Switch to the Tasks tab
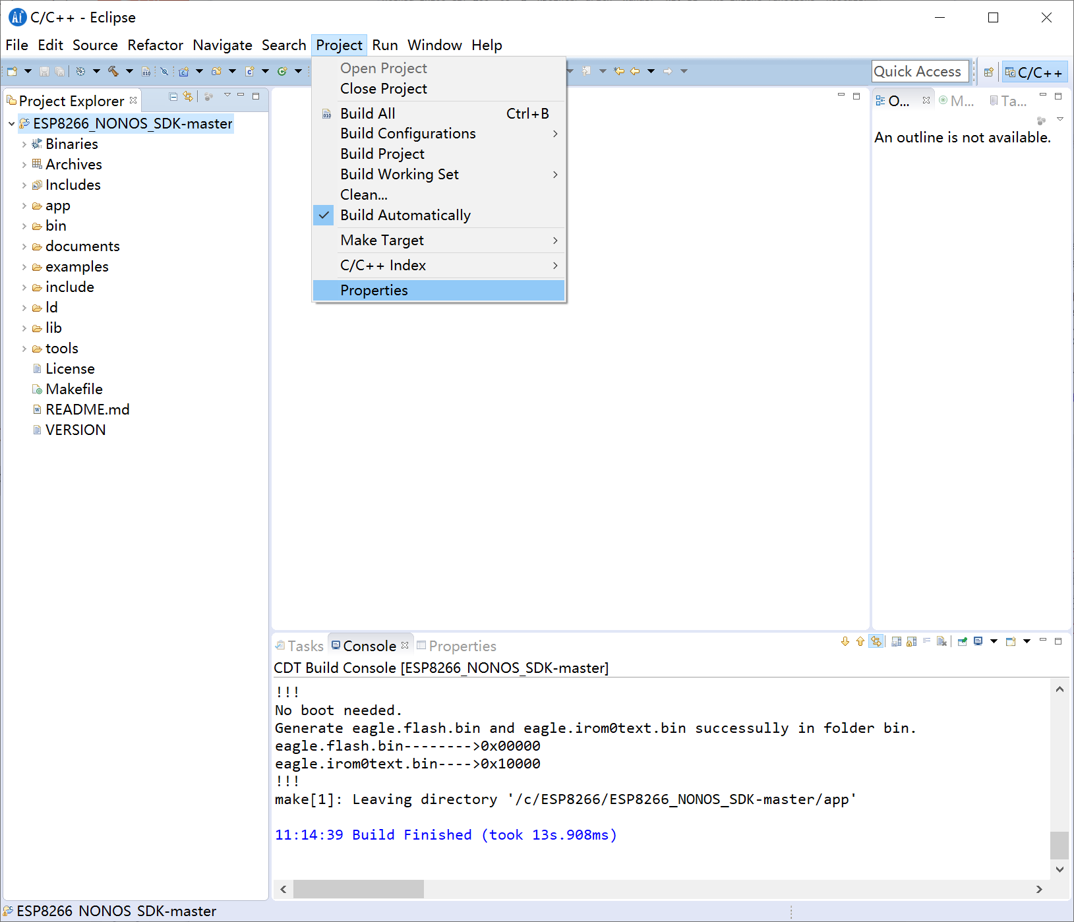 click(x=300, y=646)
